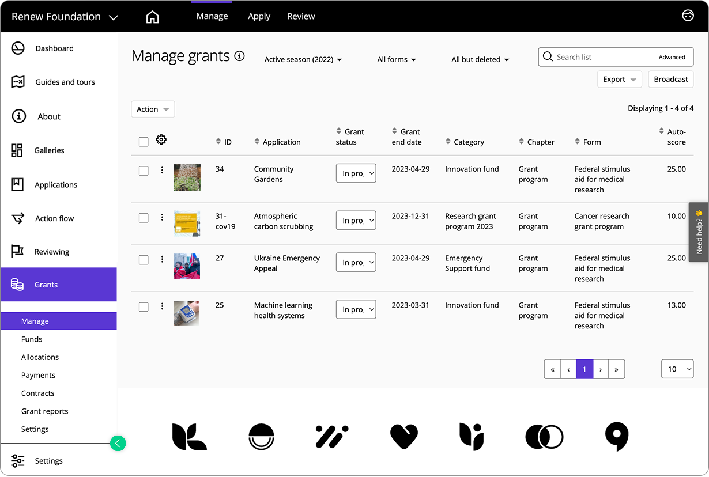Image resolution: width=709 pixels, height=477 pixels.
Task: Open the Galleries section
Action: pyautogui.click(x=48, y=150)
